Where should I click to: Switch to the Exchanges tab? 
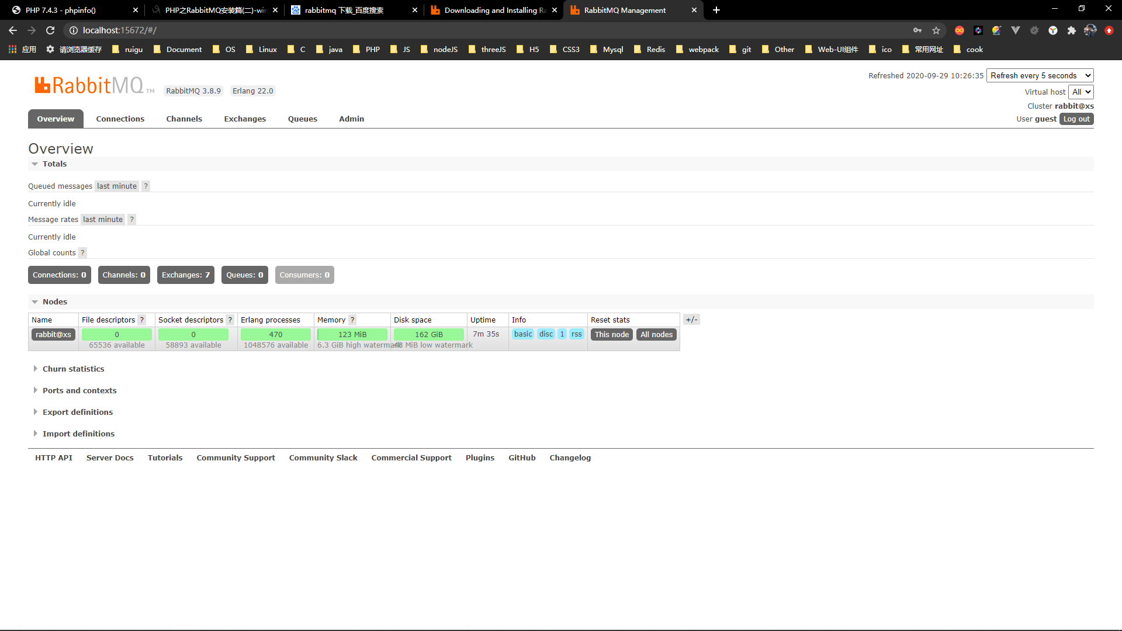click(x=245, y=119)
